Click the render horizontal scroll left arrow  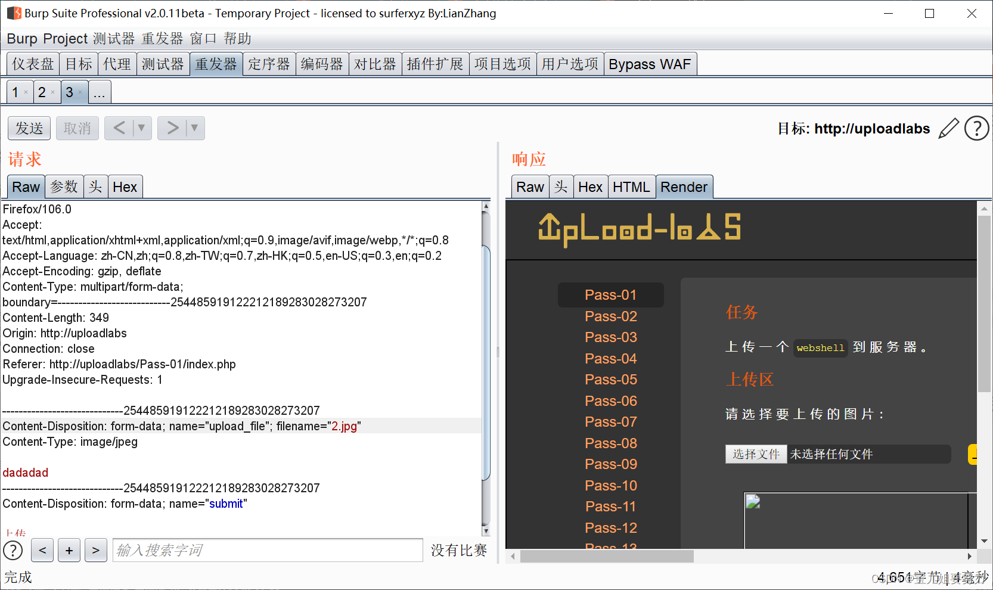point(513,556)
